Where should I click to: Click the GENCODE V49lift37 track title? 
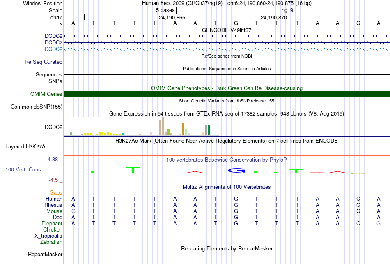pos(227,30)
